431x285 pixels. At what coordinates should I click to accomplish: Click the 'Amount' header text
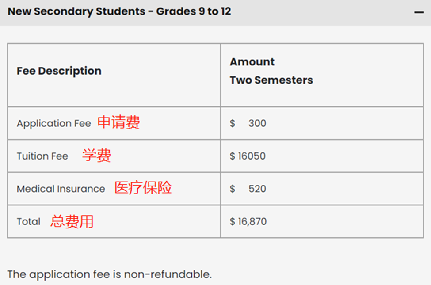[252, 61]
